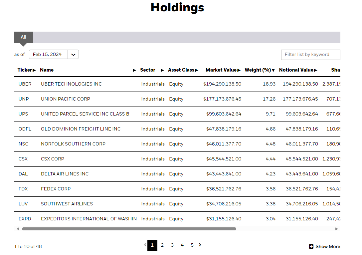This screenshot has height=255, width=362.
Task: Click notional value 46,011,377.70
Action: click(302, 144)
